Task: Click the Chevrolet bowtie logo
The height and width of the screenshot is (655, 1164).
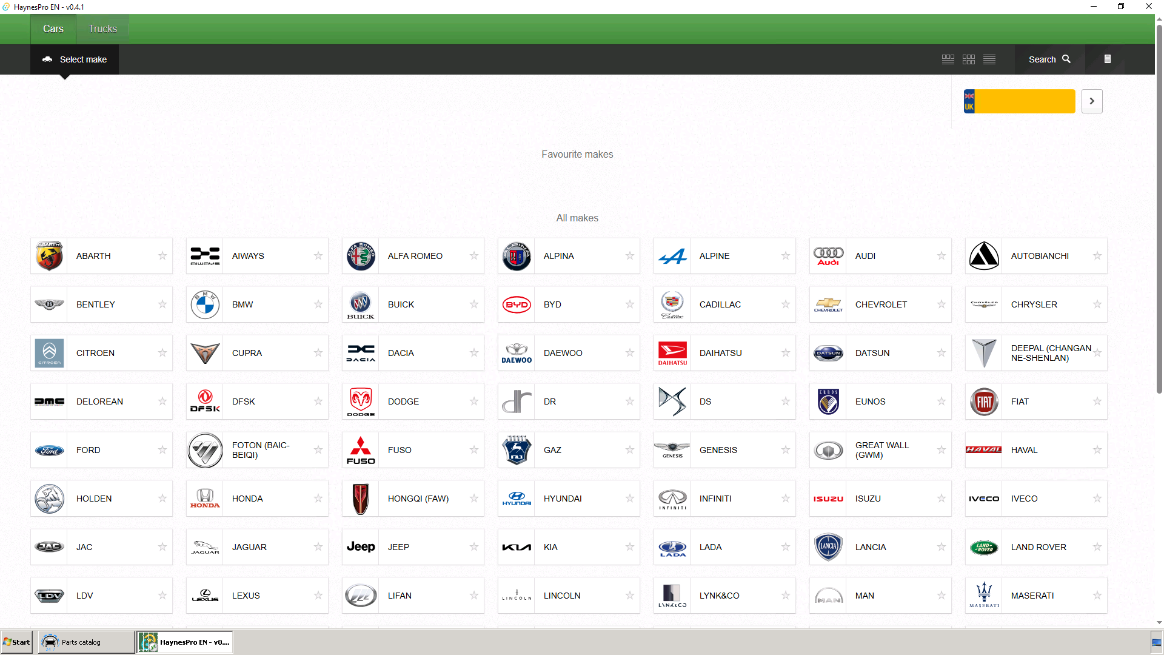Action: pyautogui.click(x=828, y=304)
